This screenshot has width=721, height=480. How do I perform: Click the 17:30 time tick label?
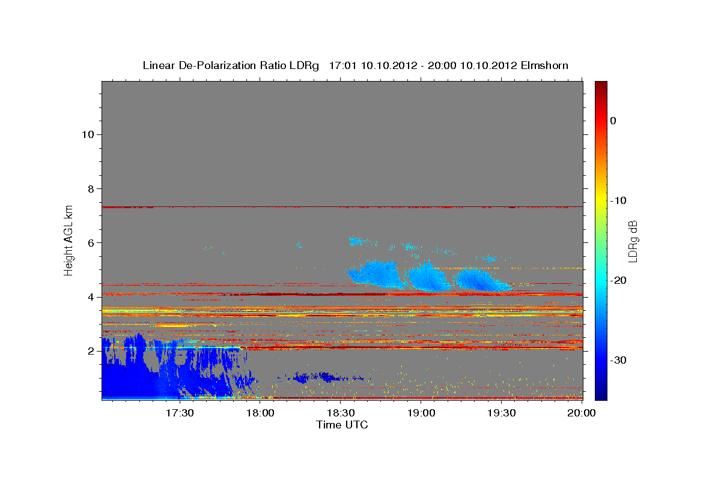(180, 413)
